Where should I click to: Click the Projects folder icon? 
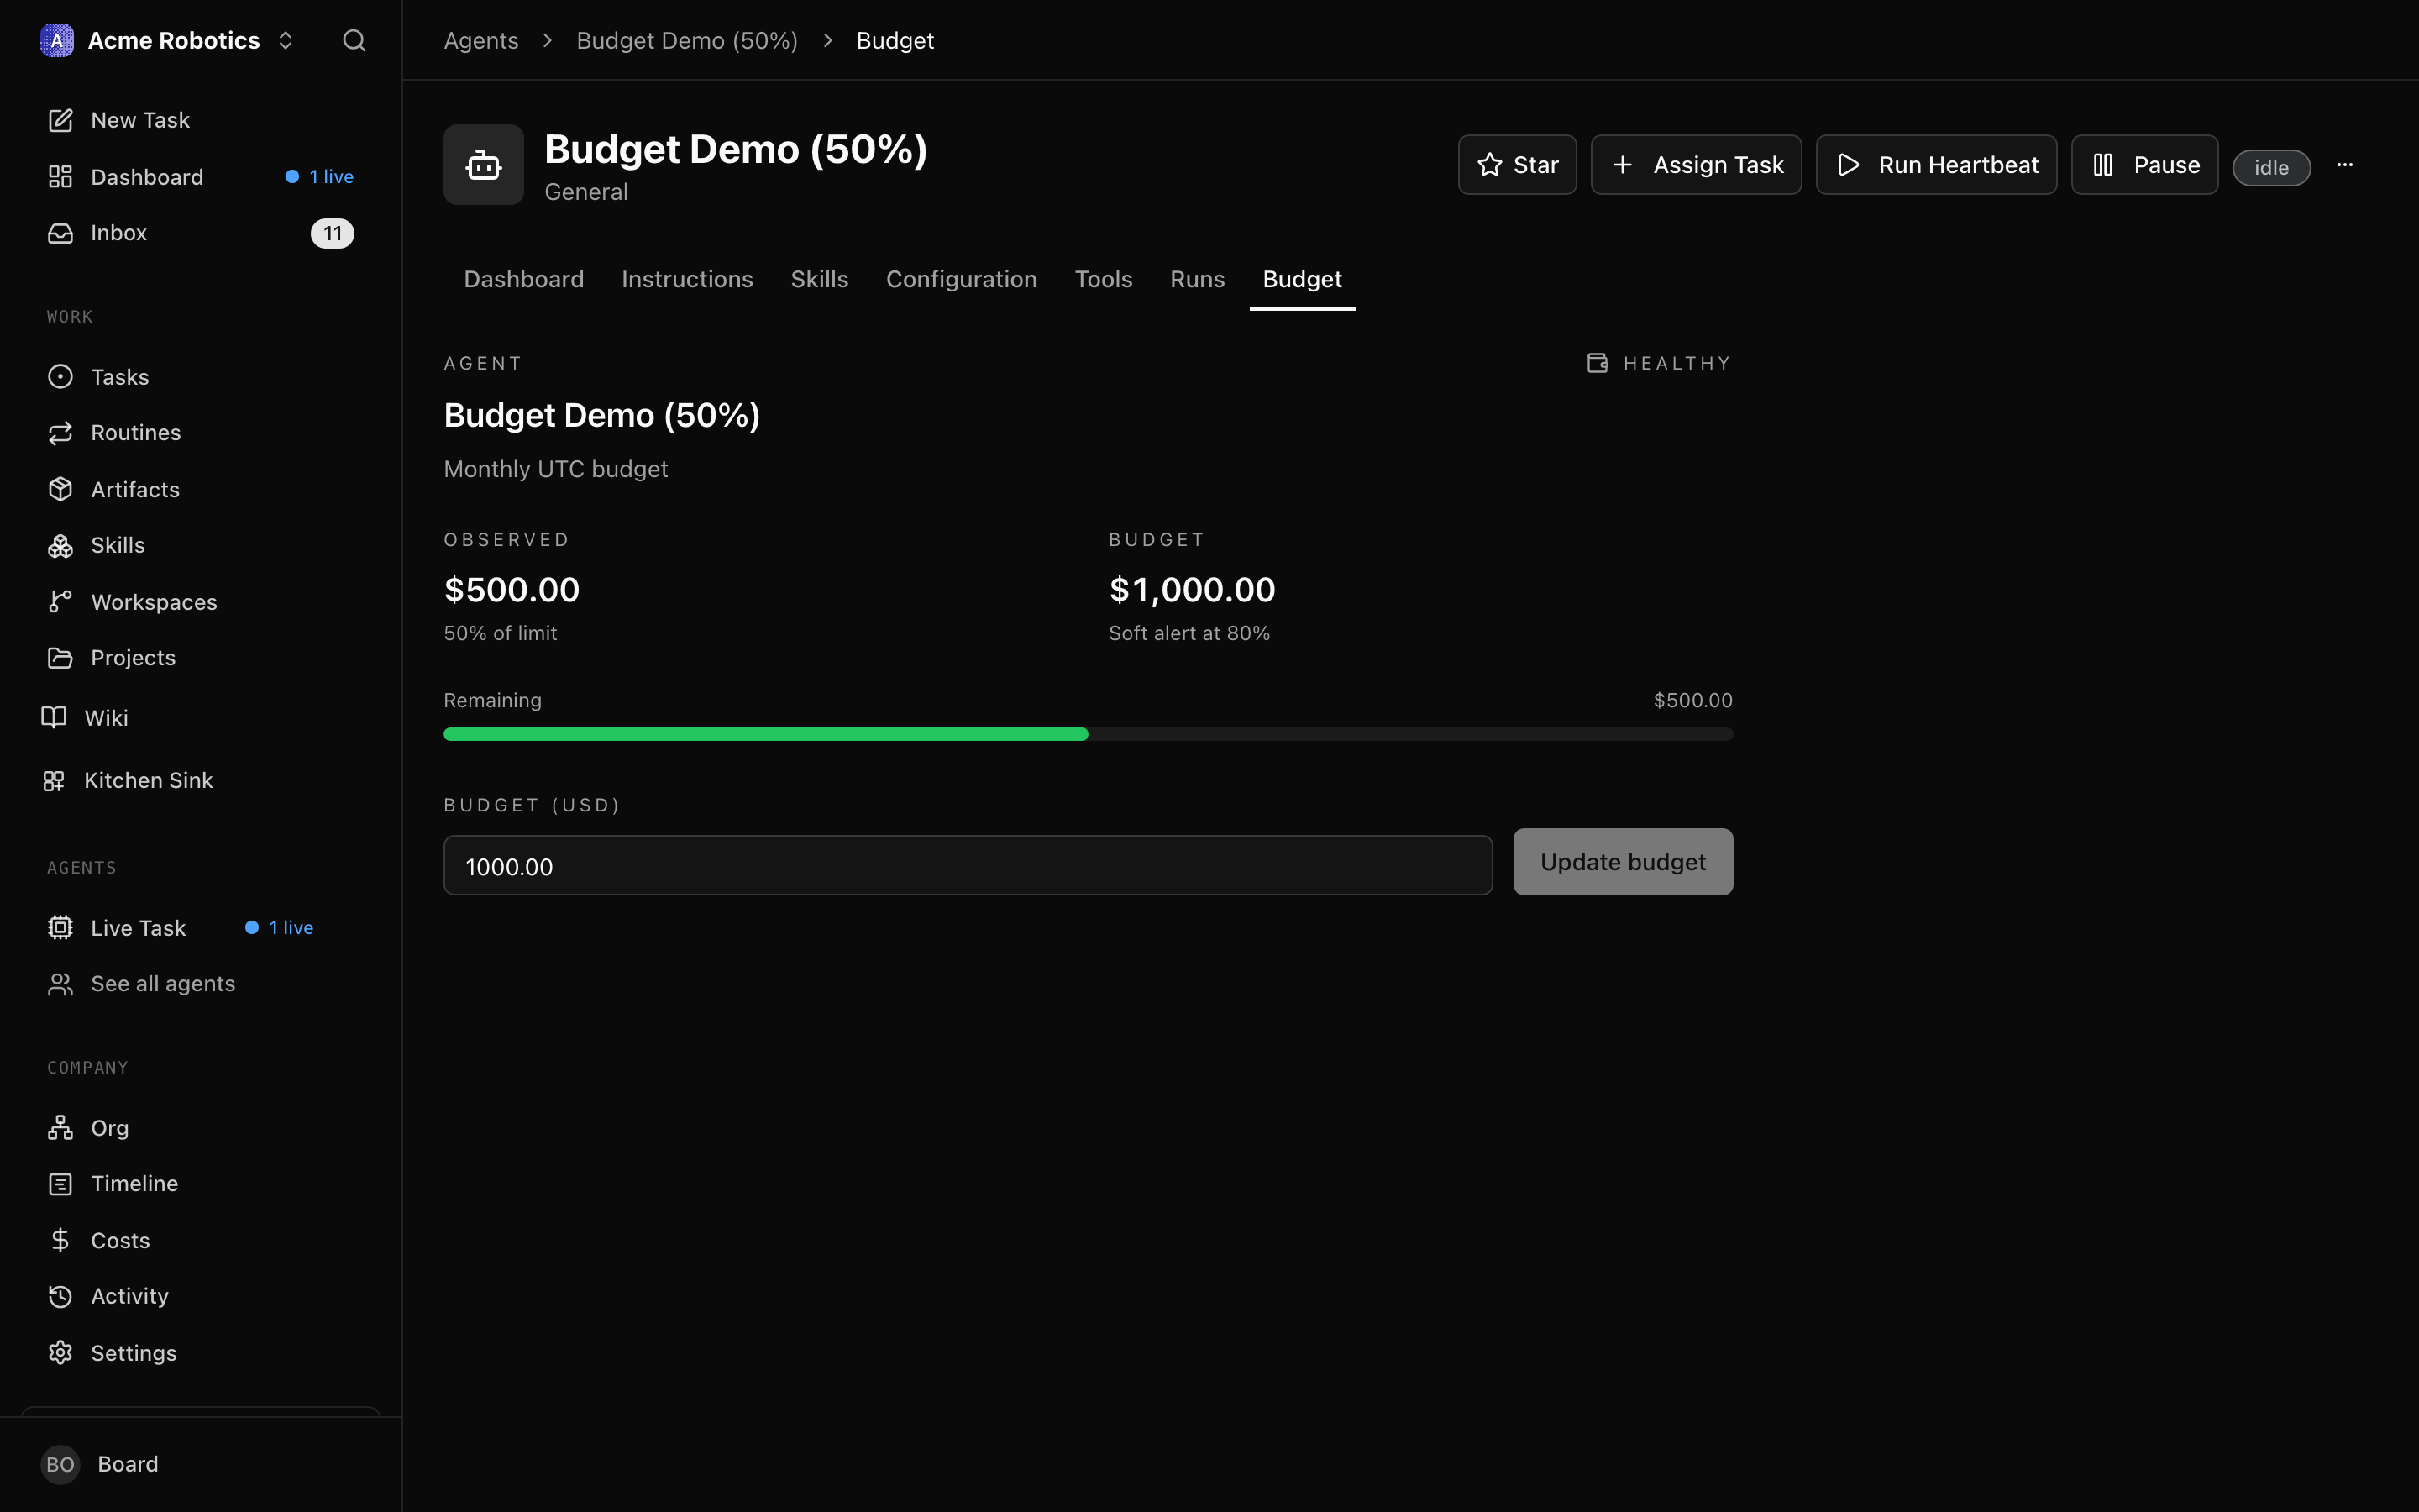pyautogui.click(x=60, y=658)
